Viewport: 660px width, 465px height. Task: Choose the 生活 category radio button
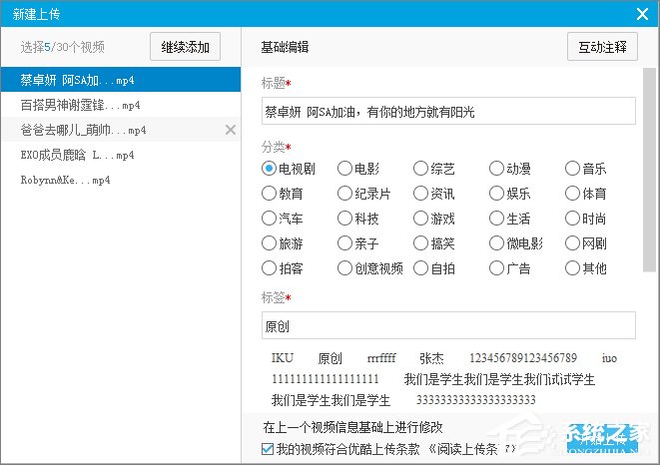(x=496, y=219)
